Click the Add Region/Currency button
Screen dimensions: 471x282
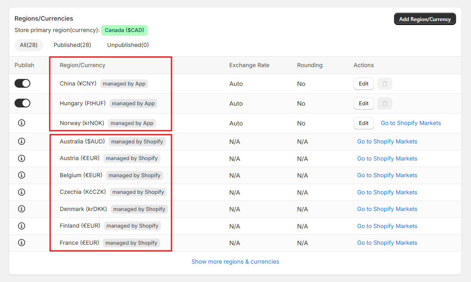[x=425, y=19]
